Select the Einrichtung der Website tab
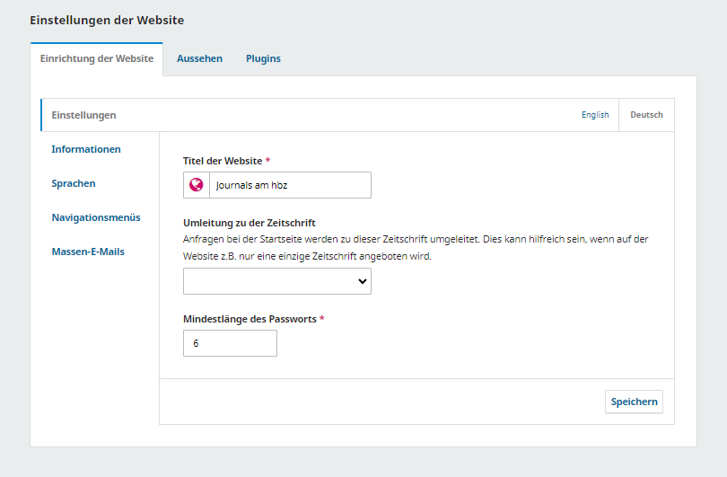This screenshot has height=477, width=727. (97, 58)
